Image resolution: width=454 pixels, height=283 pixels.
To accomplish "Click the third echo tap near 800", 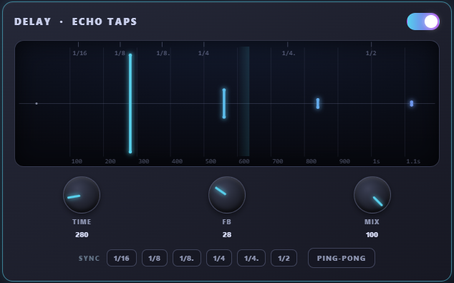I will pos(318,103).
